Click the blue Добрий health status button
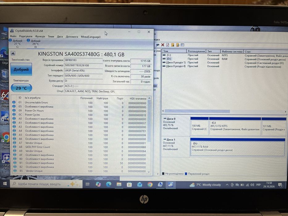Image resolution: width=288 pixels, height=216 pixels. (21, 69)
